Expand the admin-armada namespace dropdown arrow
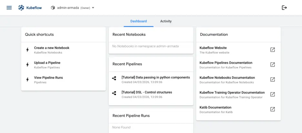Viewport: 302px width, 133px height. point(93,8)
